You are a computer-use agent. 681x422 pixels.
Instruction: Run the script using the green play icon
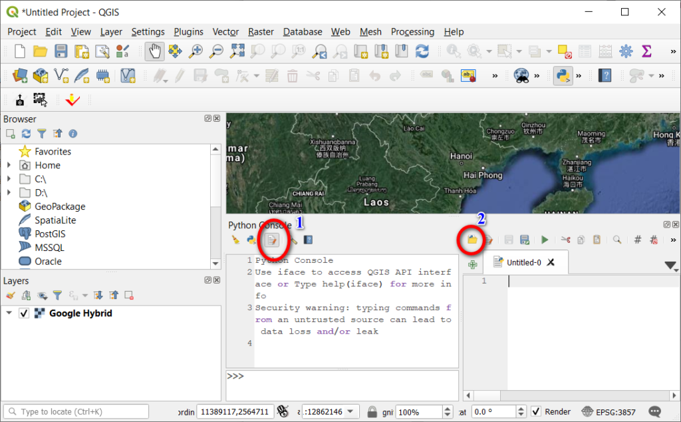(544, 240)
